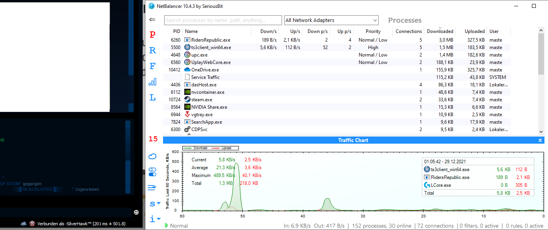The width and height of the screenshot is (548, 230).
Task: Open the R Rules sidebar icon
Action: [x=153, y=51]
